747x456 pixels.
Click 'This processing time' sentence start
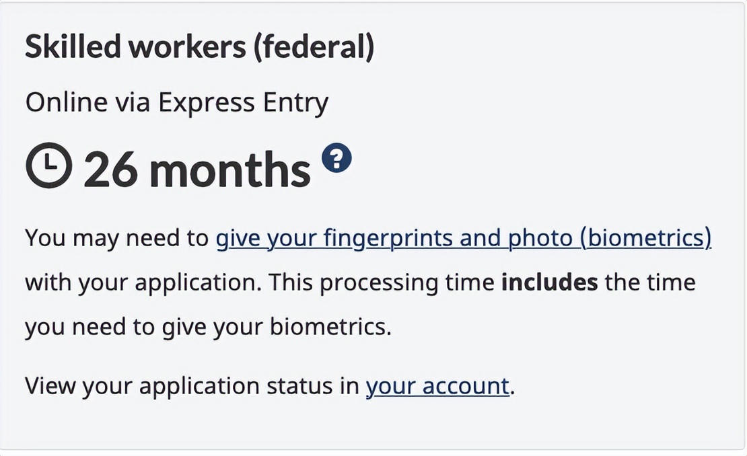[x=382, y=282]
